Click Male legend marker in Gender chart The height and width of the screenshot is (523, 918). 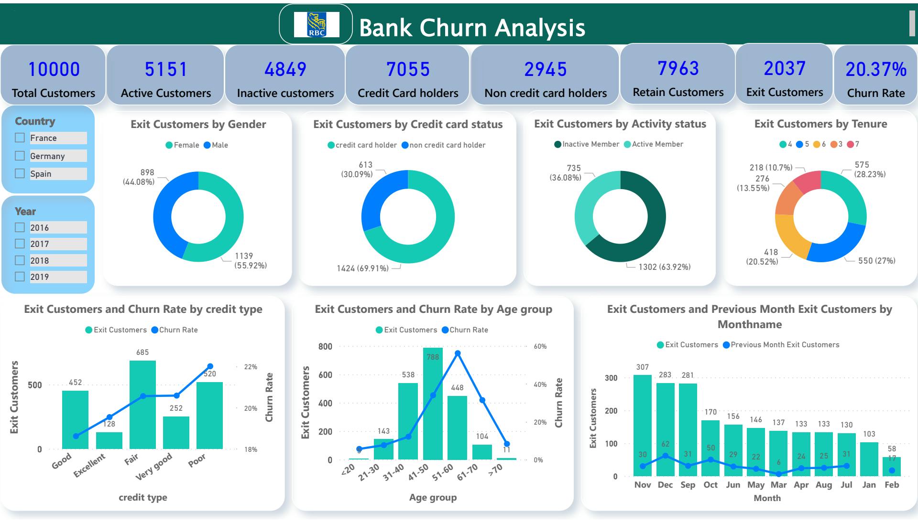[x=207, y=145]
